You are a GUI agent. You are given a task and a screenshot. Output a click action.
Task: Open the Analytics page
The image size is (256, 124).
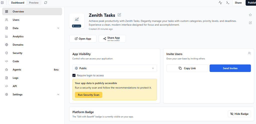click(x=32, y=36)
